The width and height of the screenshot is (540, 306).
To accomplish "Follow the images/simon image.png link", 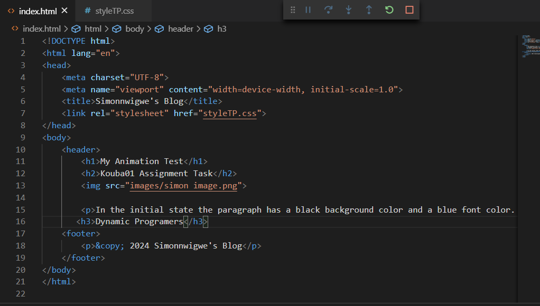I will [183, 186].
